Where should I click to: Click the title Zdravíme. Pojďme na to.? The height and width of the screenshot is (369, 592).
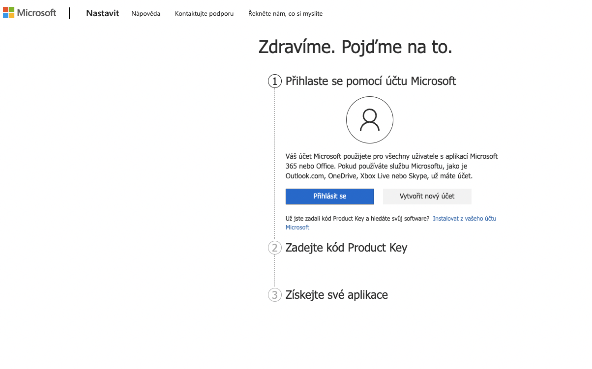355,47
